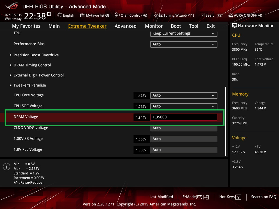Screen dimensions: 279x209
Task: Click Search on FAQ
Action: (x=263, y=197)
